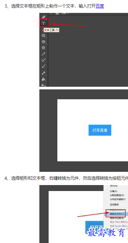Choose 转换为位图(B) in context menu
Image resolution: width=128 pixels, height=243 pixels.
tap(117, 218)
